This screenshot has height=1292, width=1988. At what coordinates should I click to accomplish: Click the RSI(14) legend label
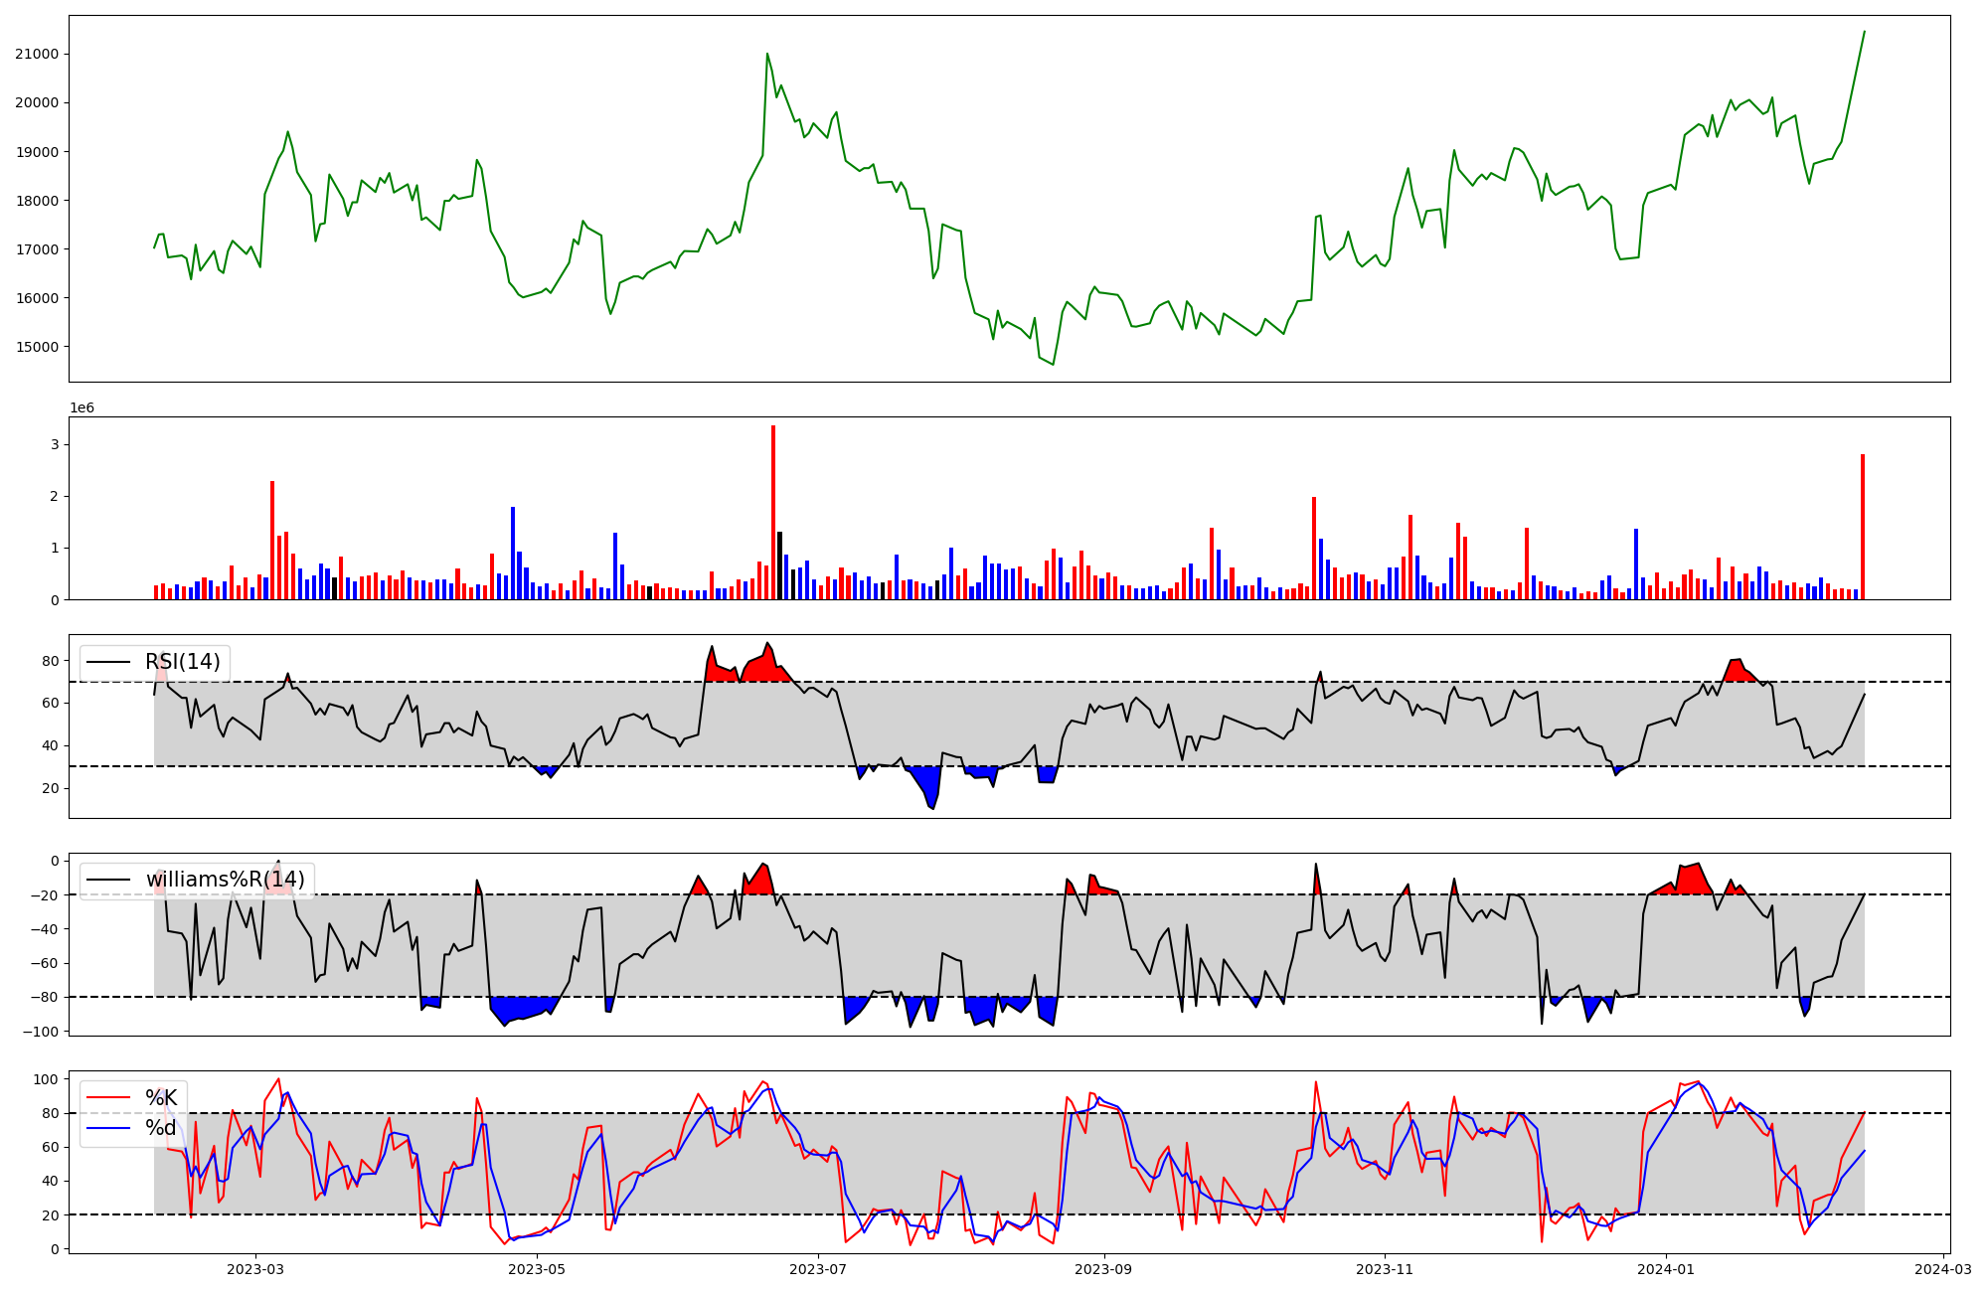(183, 662)
